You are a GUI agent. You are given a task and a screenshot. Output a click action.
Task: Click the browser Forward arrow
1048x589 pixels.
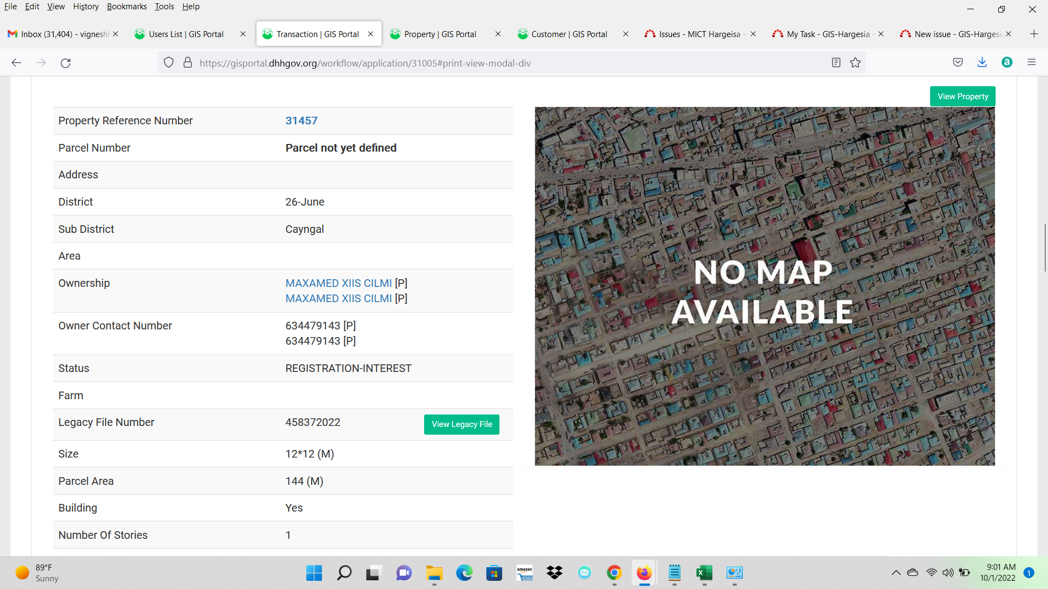tap(41, 63)
